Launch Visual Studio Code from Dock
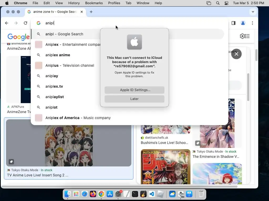Viewport: 269px width, 201px height. tap(152, 194)
